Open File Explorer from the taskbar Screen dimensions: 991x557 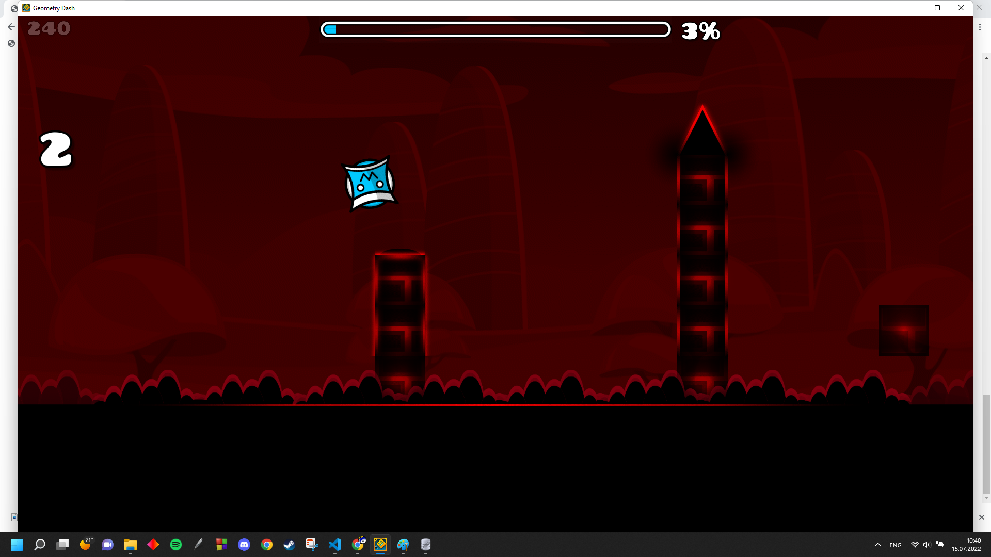tap(130, 545)
